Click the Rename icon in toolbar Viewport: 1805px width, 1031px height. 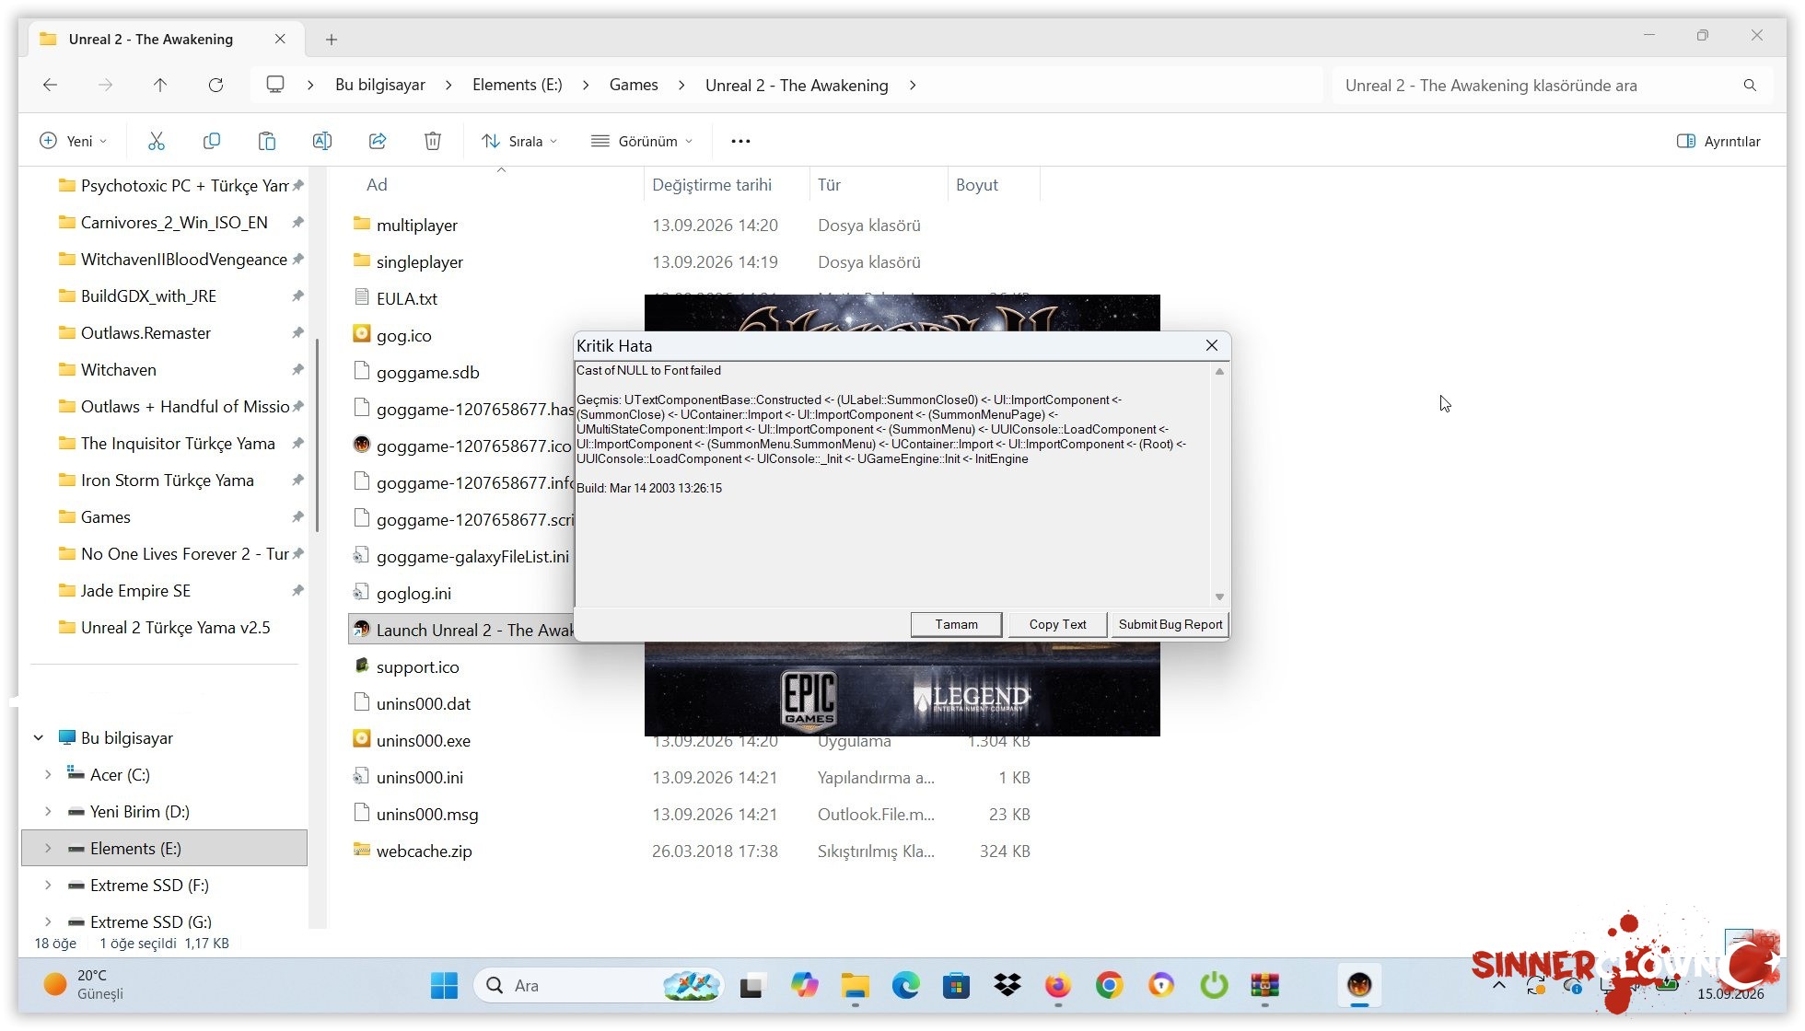coord(322,141)
